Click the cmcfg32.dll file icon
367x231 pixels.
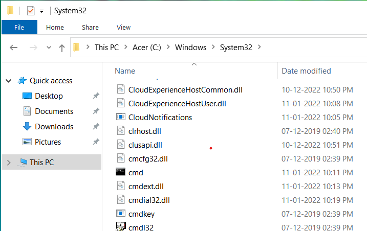coord(120,158)
